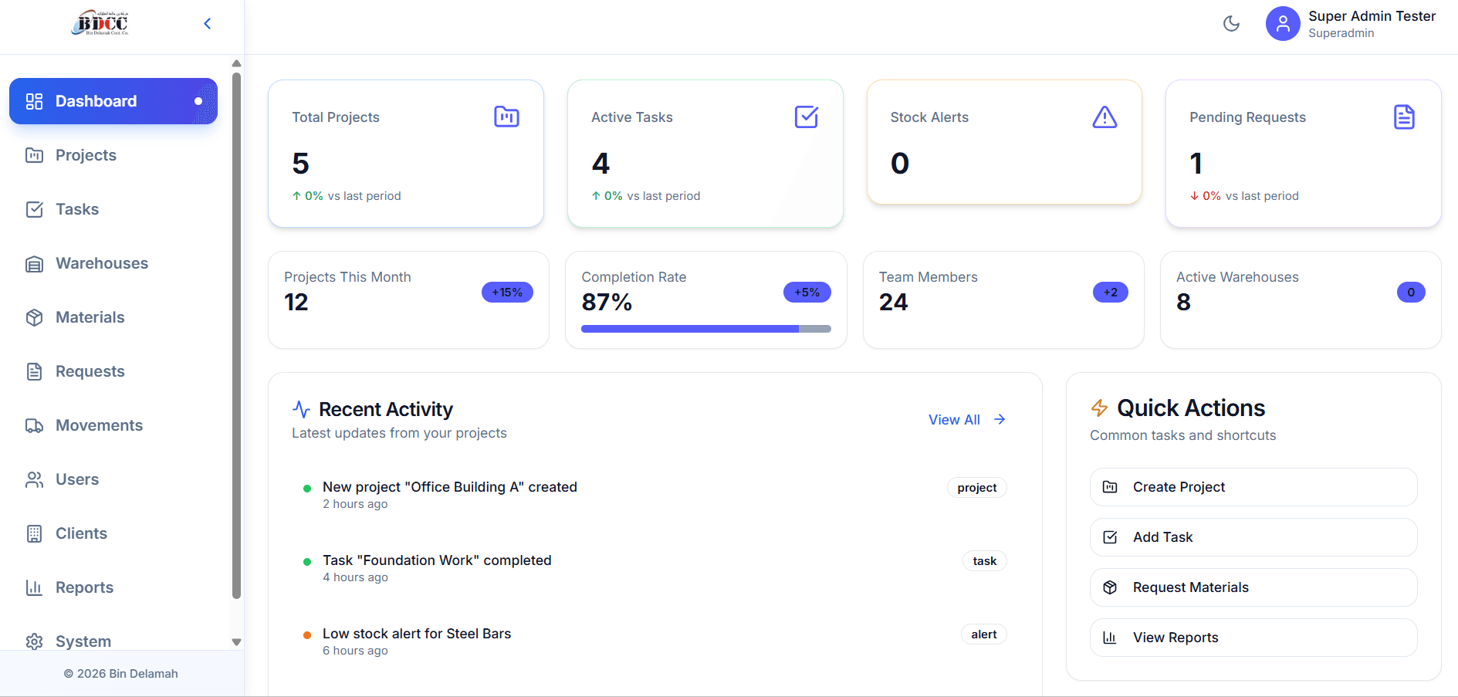Screen dimensions: 1458x697
Task: Click the Recent Activity pulse icon
Action: click(301, 409)
